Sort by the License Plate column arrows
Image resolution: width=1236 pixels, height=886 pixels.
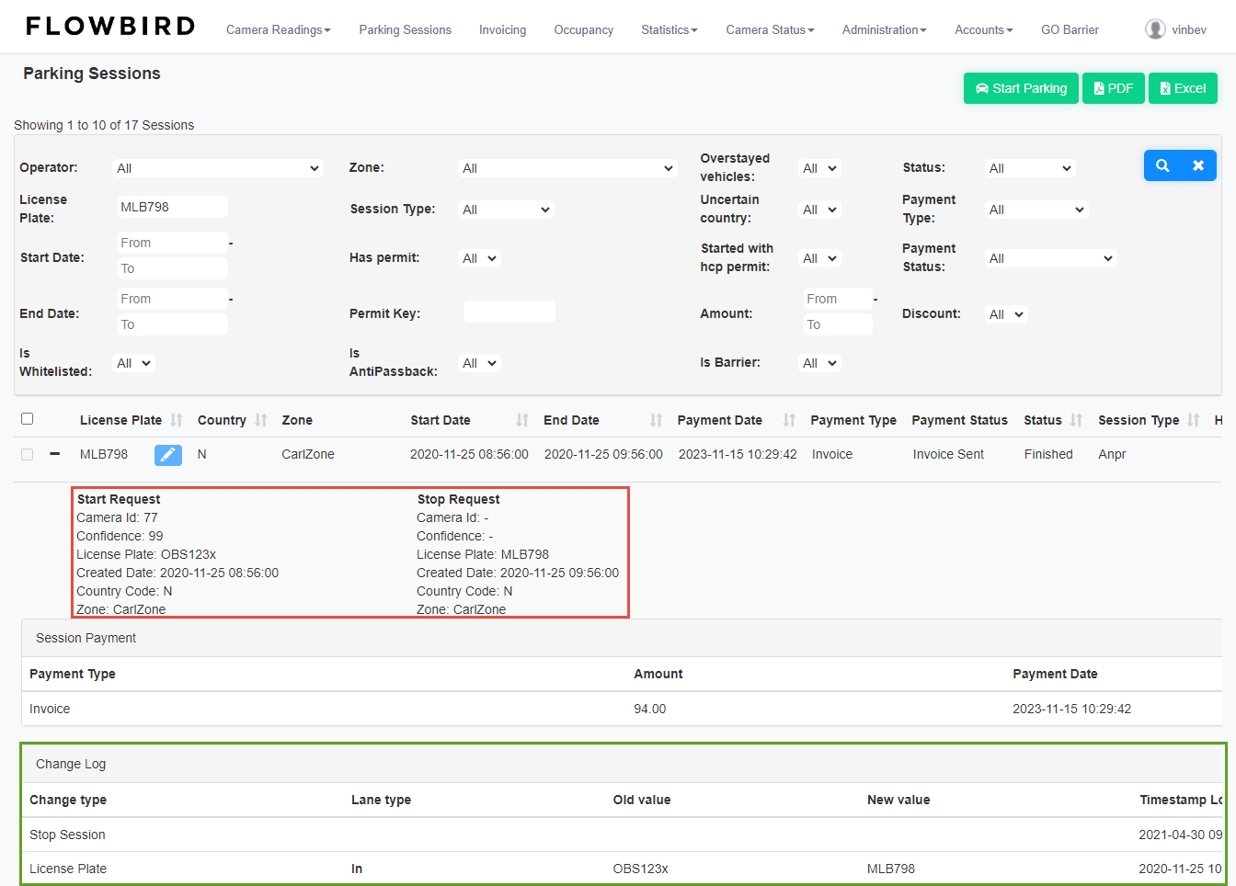[177, 420]
